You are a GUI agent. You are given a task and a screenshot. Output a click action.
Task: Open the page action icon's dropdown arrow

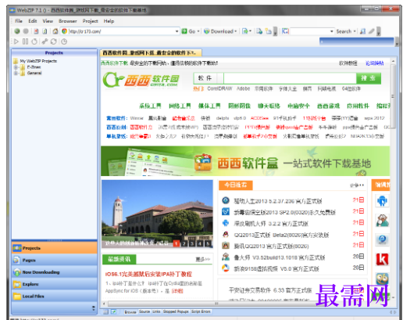pos(250,31)
